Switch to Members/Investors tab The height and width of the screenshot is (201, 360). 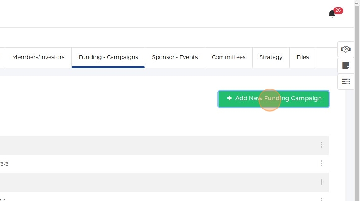click(x=38, y=57)
